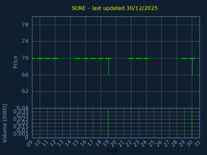
Task: Click the 'Price' y-axis label
Action: (15, 62)
